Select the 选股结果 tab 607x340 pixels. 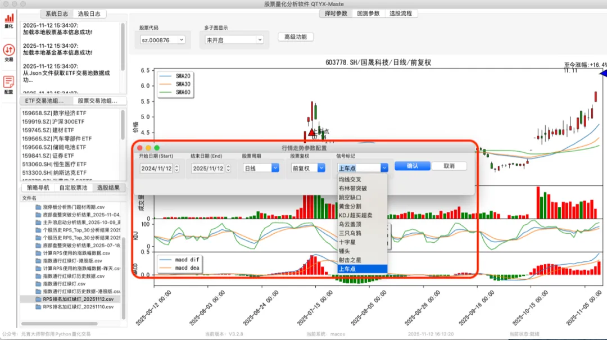[108, 188]
